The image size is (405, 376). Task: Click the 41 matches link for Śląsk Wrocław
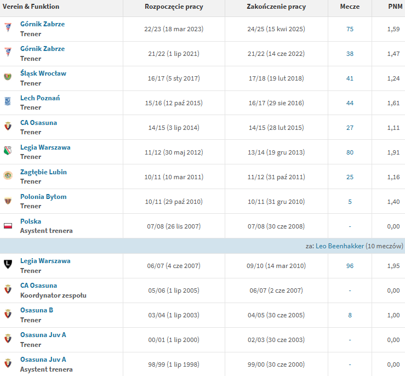pyautogui.click(x=350, y=78)
